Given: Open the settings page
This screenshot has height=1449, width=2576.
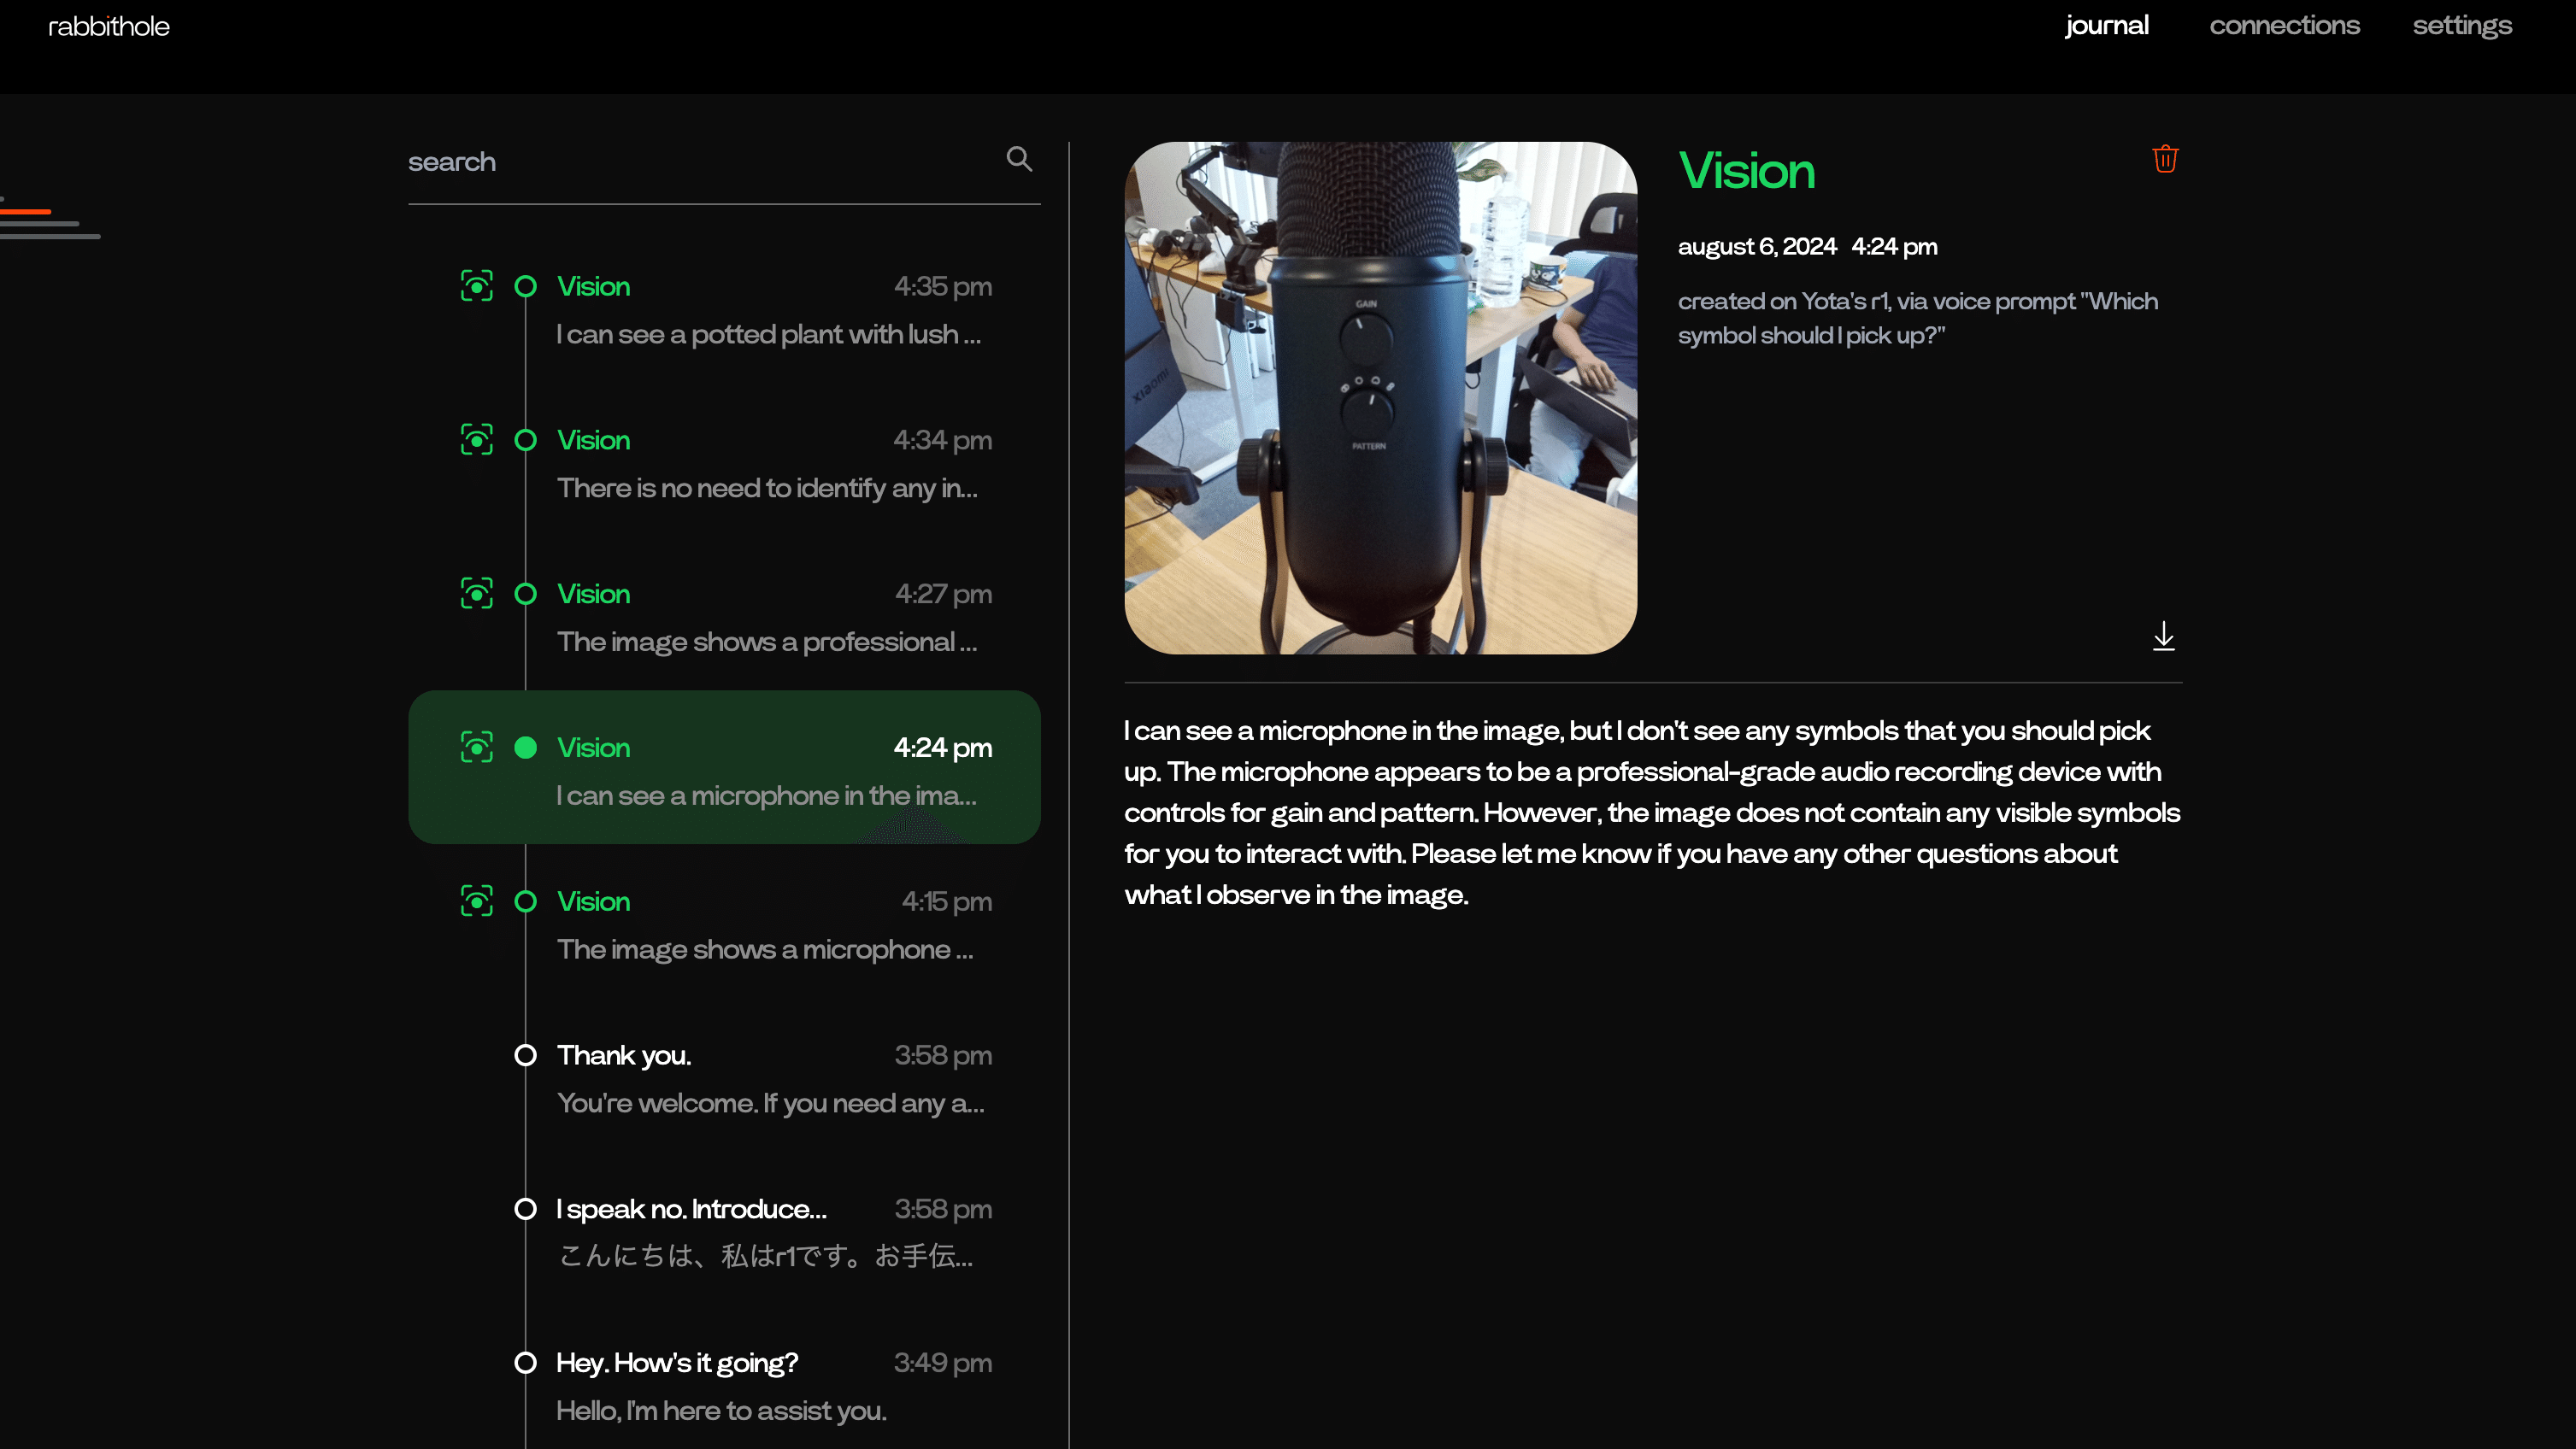Looking at the screenshot, I should point(2461,26).
